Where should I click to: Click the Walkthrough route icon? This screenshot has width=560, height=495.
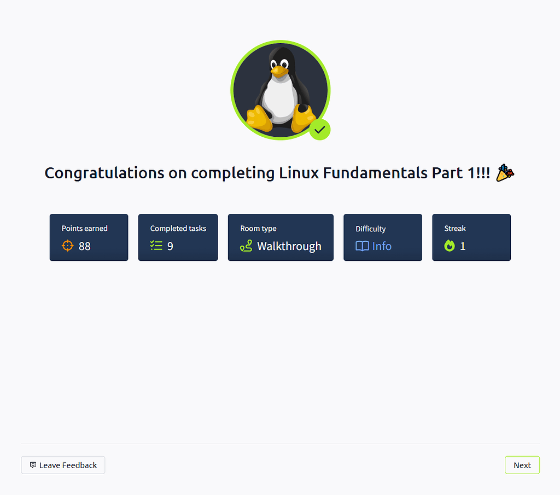coord(246,246)
